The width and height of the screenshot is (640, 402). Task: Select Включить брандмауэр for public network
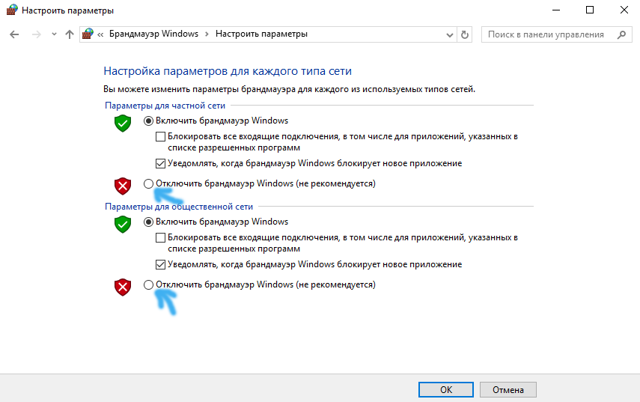pos(148,222)
